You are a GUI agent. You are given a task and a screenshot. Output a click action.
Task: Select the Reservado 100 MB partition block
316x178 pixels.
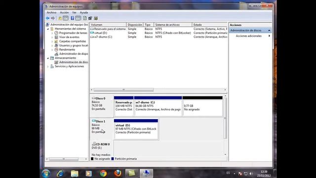click(x=123, y=106)
